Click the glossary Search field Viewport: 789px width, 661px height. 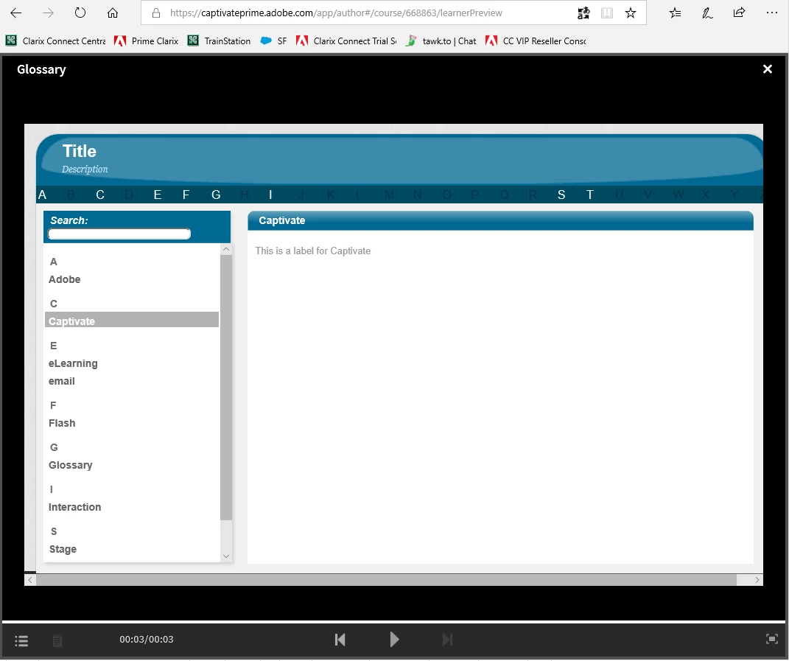pos(119,234)
